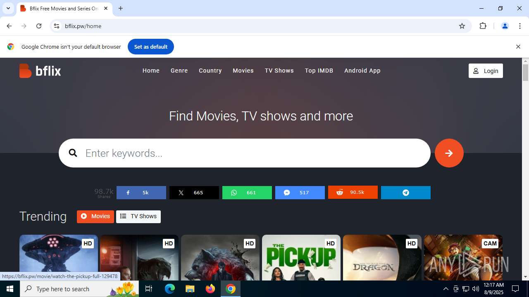529x297 pixels.
Task: Launch Microsoft Edge from the taskbar
Action: click(170, 289)
